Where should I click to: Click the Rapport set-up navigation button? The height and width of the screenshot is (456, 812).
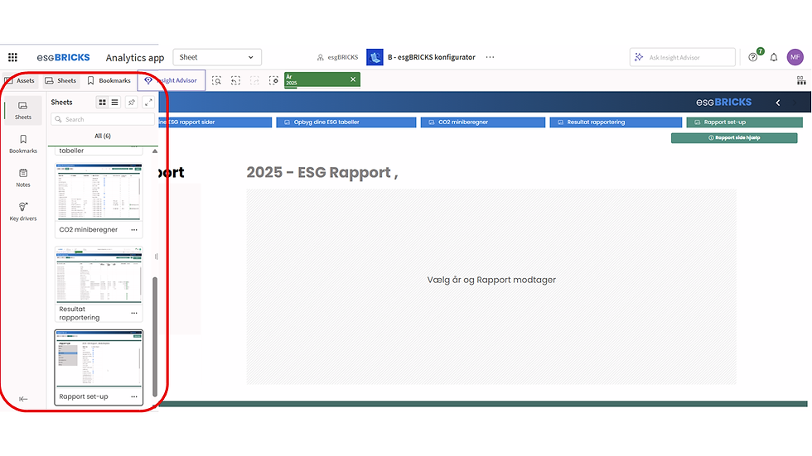click(744, 122)
